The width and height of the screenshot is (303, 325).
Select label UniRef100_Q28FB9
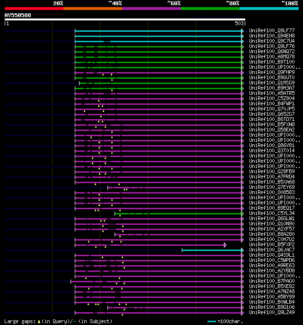[272, 172]
